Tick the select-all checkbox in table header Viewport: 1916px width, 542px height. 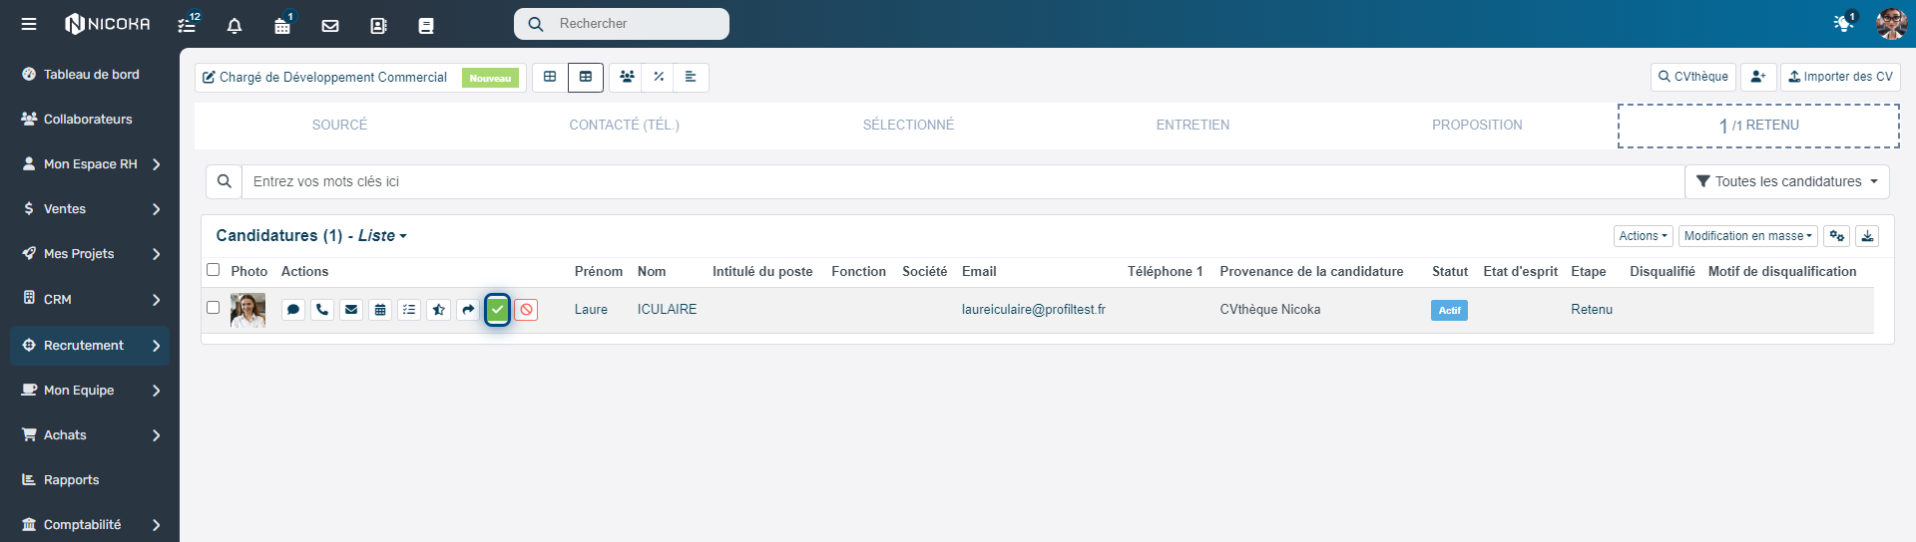pyautogui.click(x=213, y=270)
